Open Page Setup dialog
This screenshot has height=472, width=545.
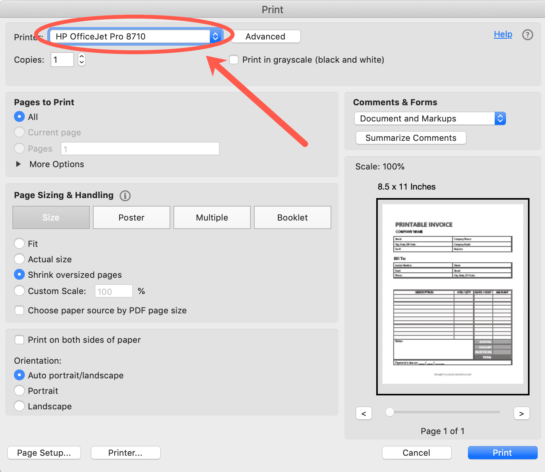point(44,453)
